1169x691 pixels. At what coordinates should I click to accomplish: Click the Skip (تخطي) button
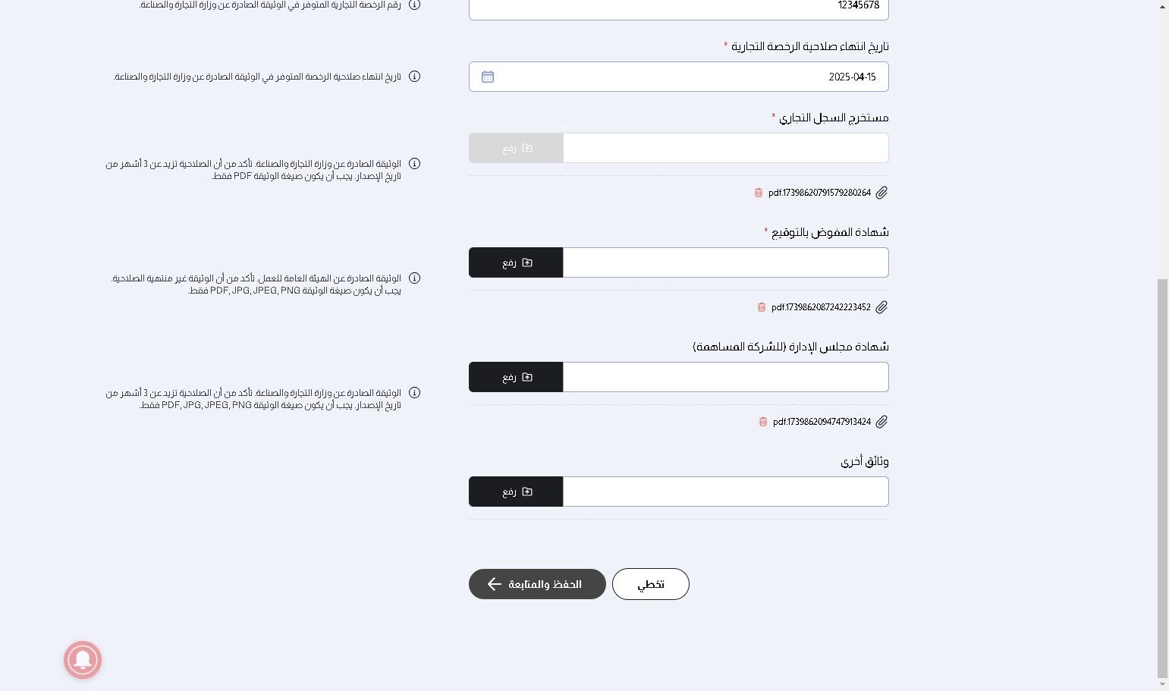(650, 584)
